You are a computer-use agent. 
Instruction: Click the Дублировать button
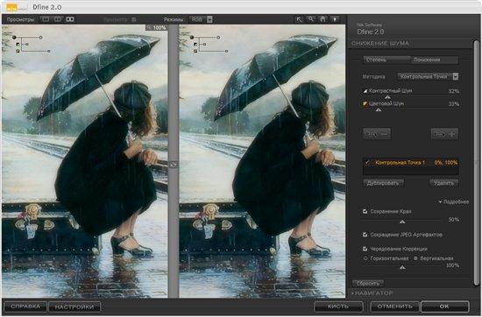point(383,183)
